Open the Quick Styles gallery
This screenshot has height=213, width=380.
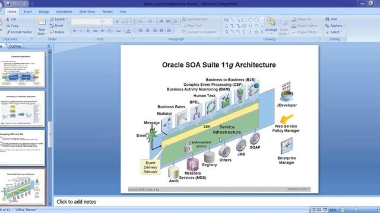[x=284, y=27]
